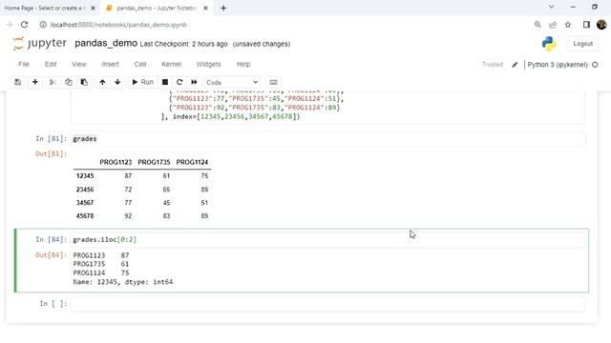Open the Insert menu
Image resolution: width=611 pixels, height=343 pixels.
[x=111, y=64]
